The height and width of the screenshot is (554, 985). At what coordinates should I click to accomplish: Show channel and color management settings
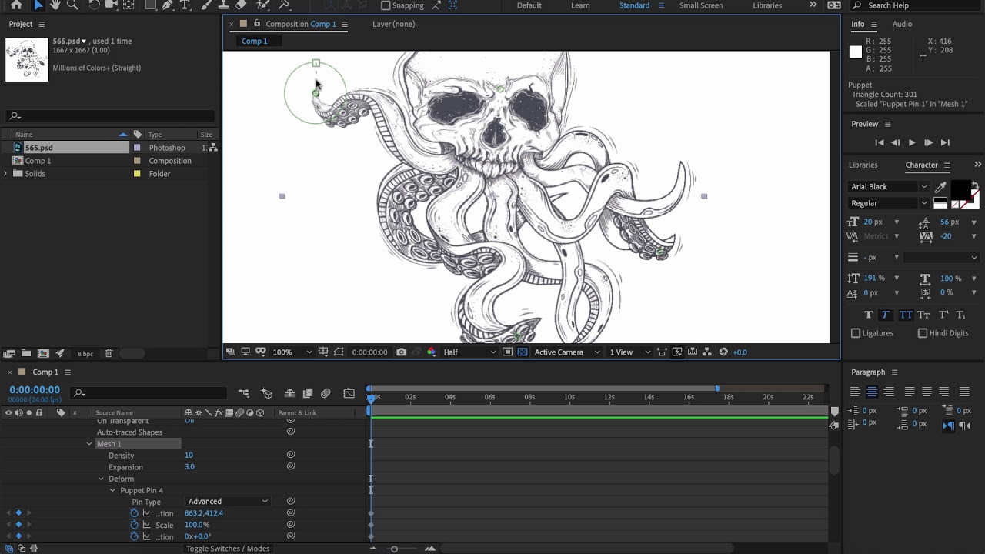(x=431, y=352)
